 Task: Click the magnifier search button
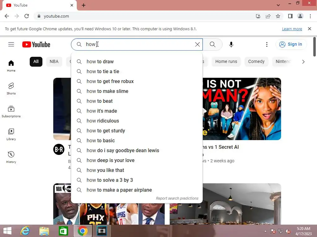pyautogui.click(x=212, y=44)
